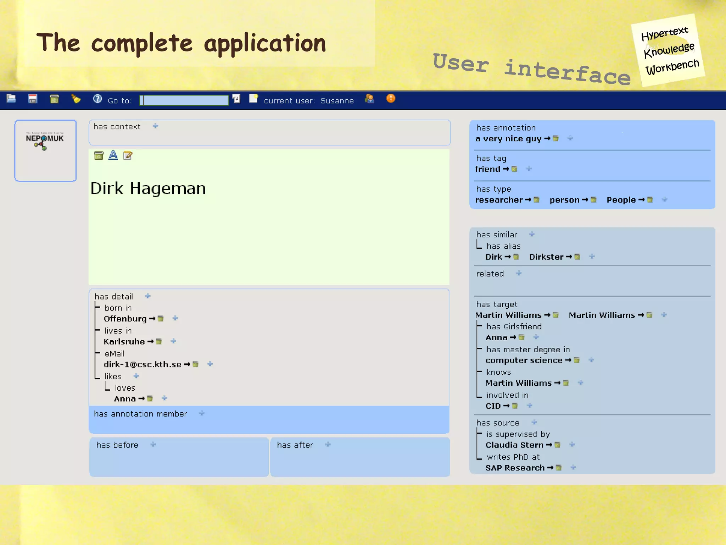Click the edit pencil icon above Dirk Hageman
This screenshot has width=726, height=545.
pyautogui.click(x=128, y=155)
